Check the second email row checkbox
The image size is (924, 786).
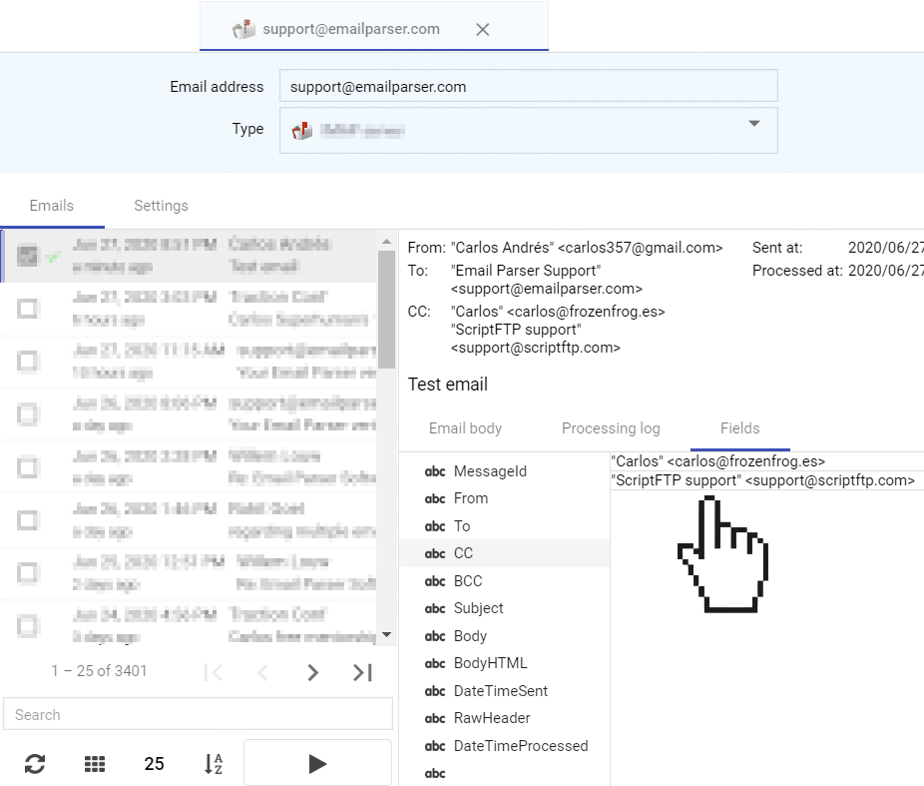[27, 309]
